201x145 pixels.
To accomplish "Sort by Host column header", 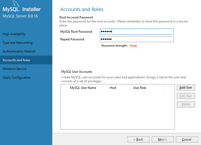I will point(120,88).
